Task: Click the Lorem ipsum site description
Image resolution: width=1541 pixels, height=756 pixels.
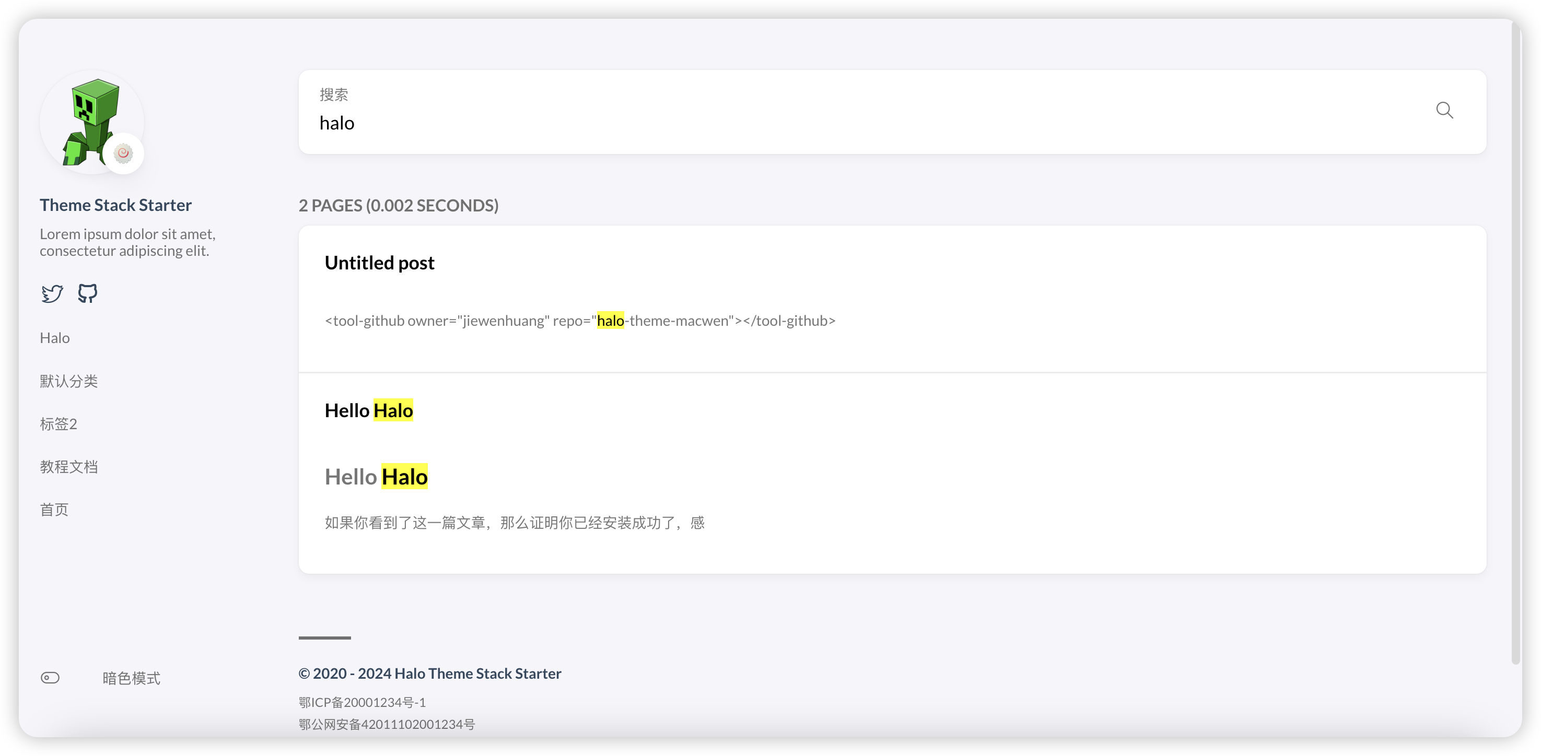Action: 127,242
